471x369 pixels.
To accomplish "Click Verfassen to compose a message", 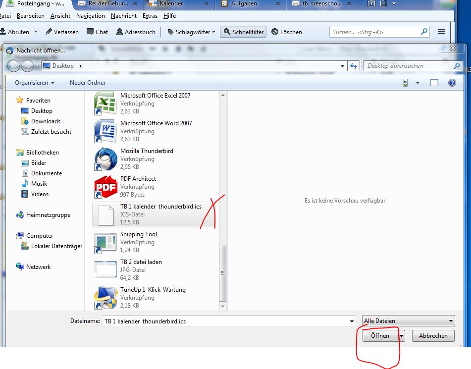I will tap(62, 32).
